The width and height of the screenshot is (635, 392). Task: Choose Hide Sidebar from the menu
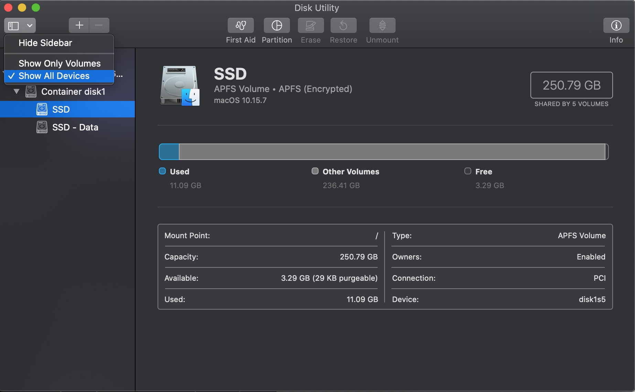(x=59, y=43)
